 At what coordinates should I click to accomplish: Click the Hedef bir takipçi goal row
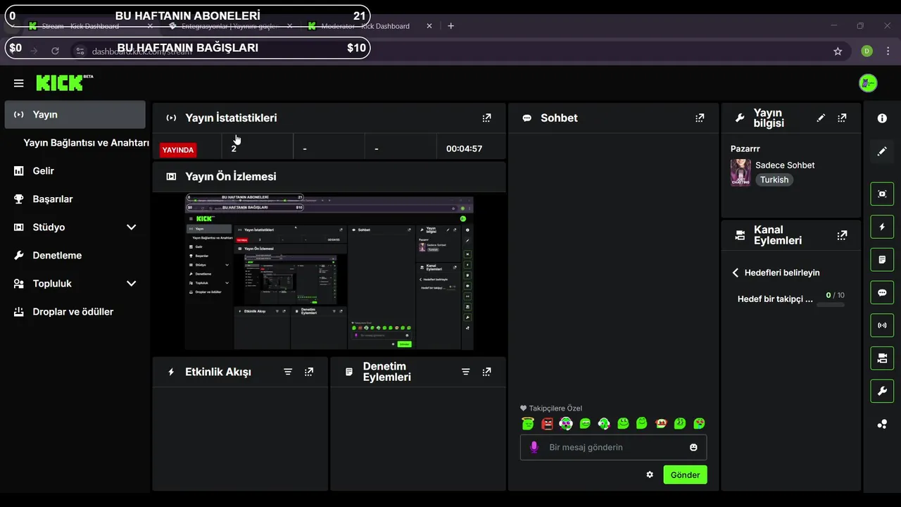[790, 299]
